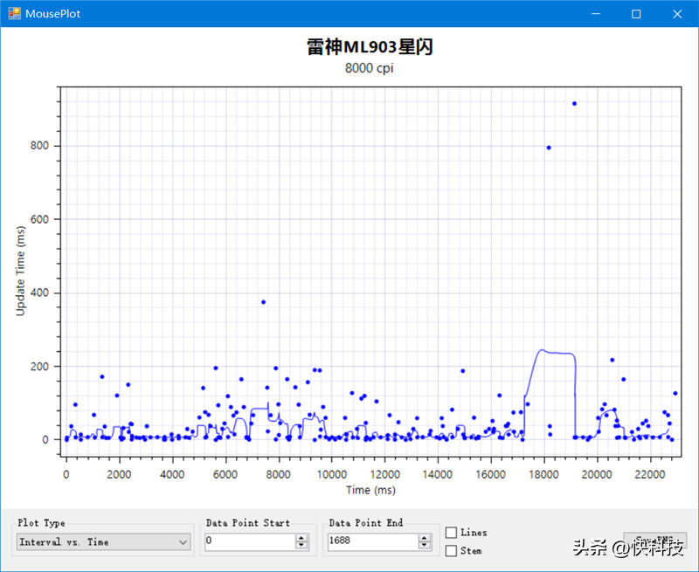Decrease Data Point End with down arrow
The width and height of the screenshot is (699, 572).
pos(425,545)
